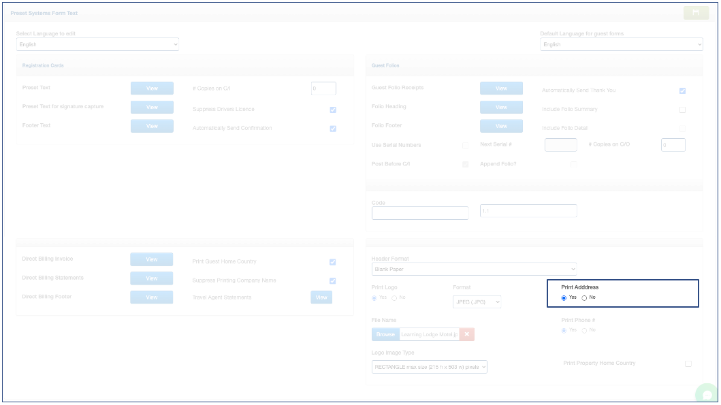Click View for Preset Text

[152, 88]
